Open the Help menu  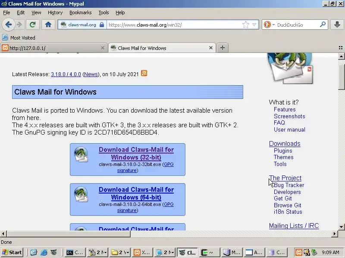coord(120,12)
